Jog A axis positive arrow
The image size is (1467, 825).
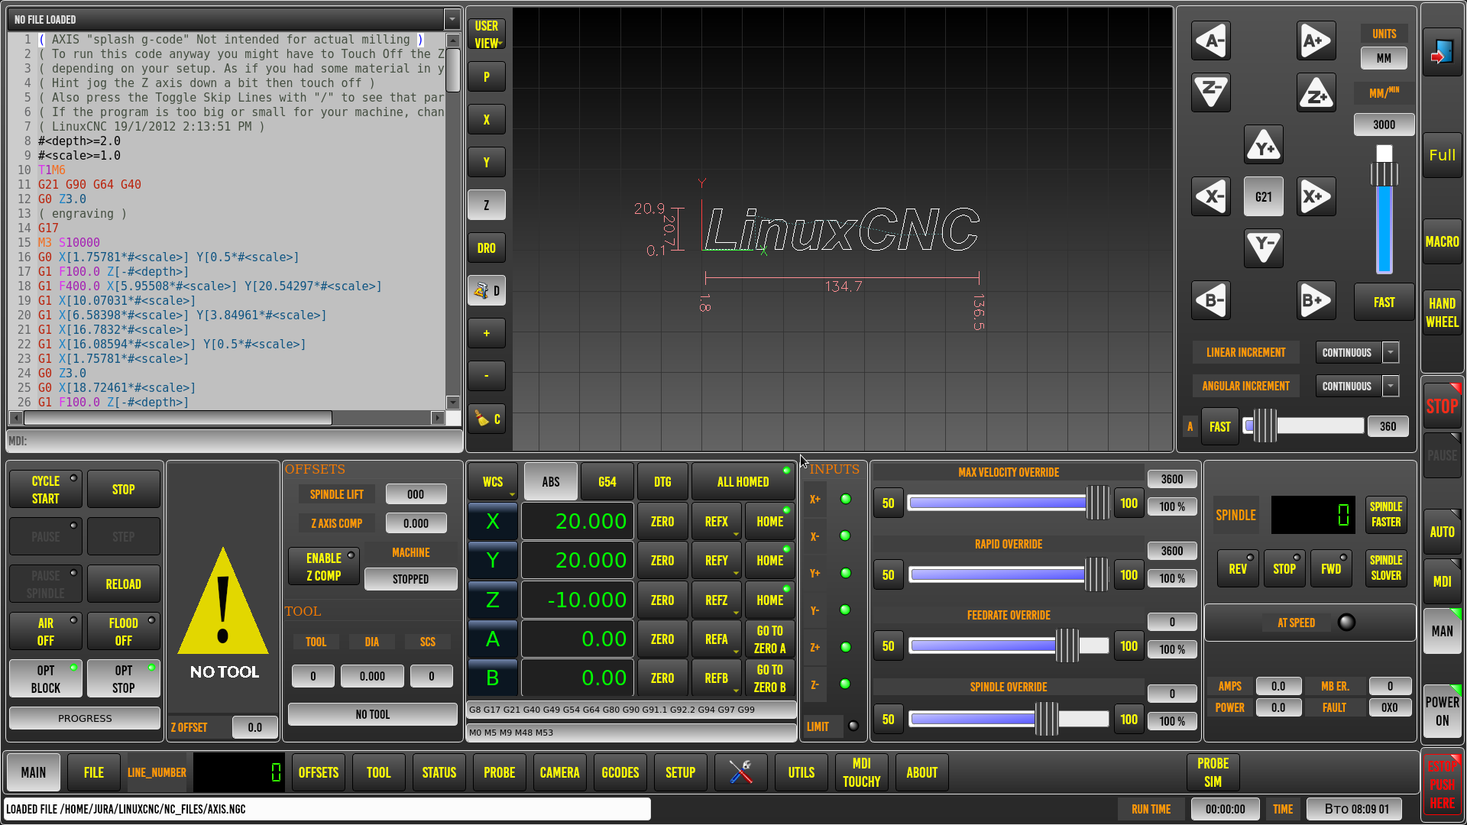coord(1316,41)
